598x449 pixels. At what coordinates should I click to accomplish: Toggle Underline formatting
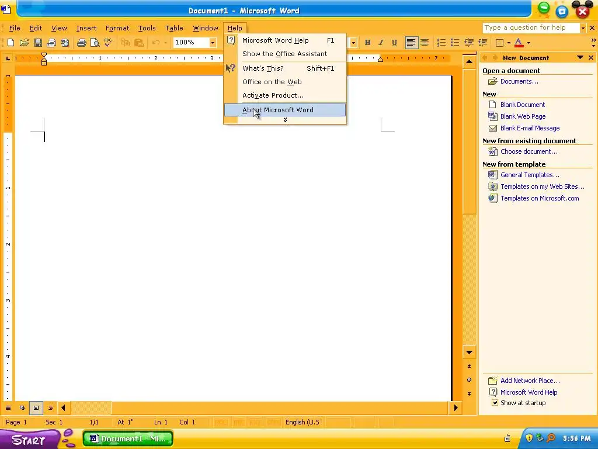tap(394, 43)
